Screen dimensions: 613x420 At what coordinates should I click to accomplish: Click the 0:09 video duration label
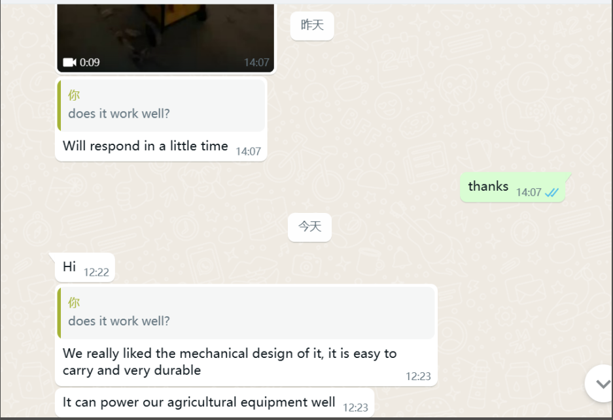point(90,63)
